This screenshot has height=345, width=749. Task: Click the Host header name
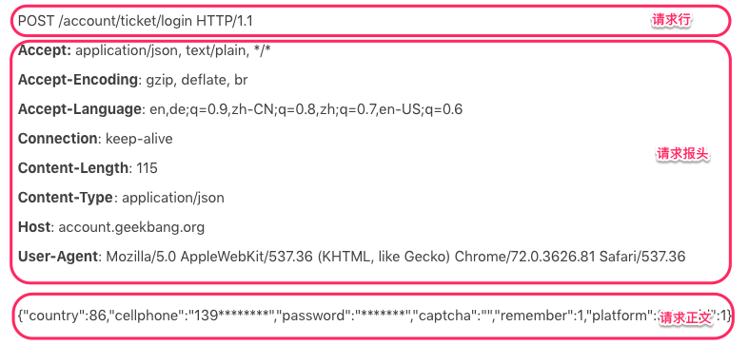click(34, 227)
